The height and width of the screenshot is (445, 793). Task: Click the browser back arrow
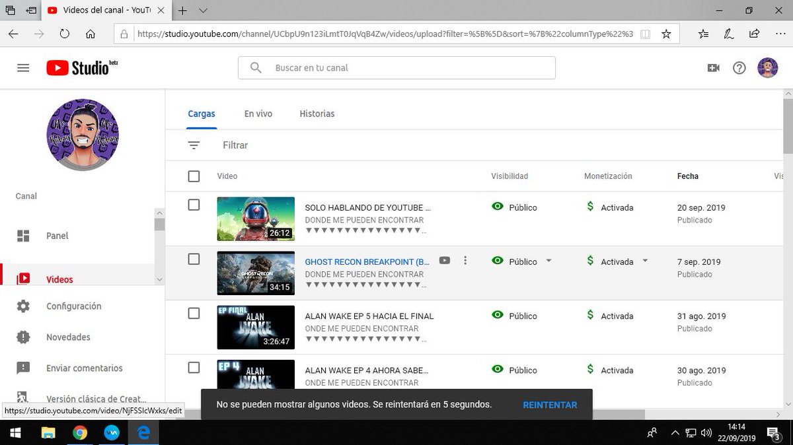[x=13, y=34]
